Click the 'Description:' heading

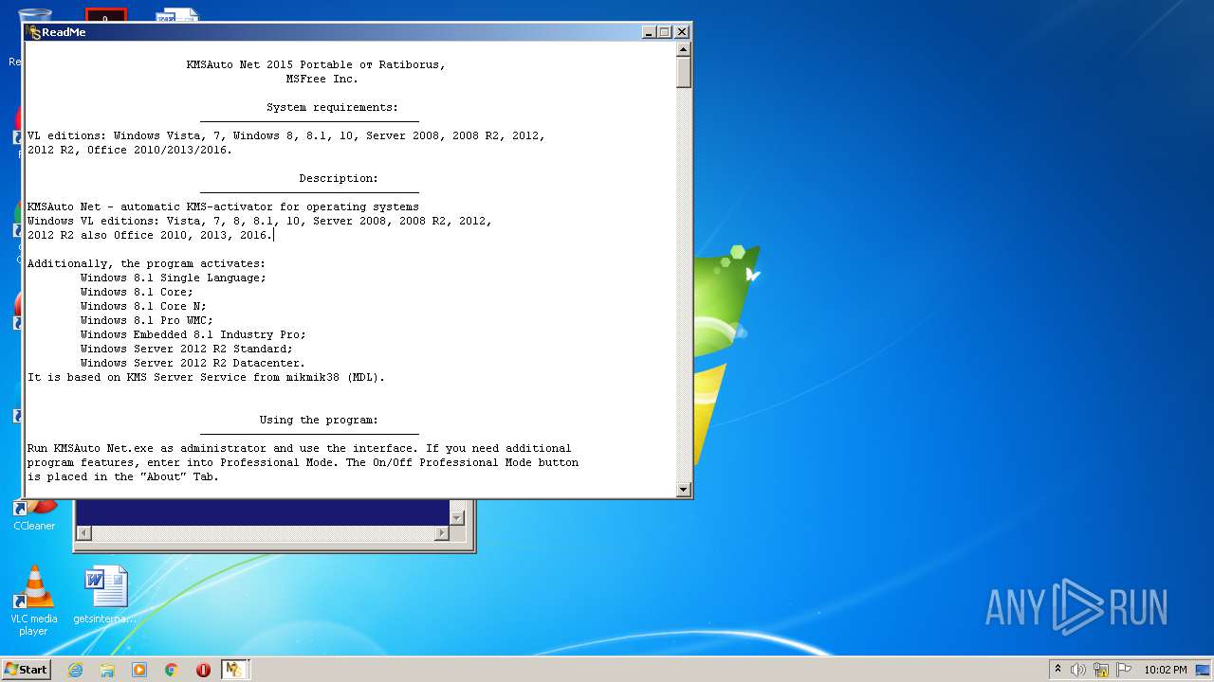(x=339, y=178)
